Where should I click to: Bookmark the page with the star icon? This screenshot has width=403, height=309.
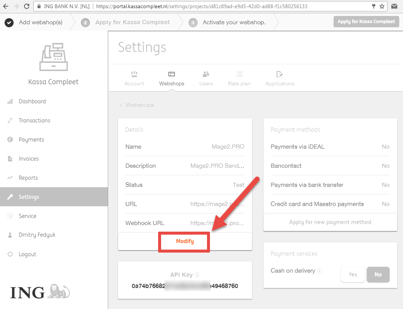[382, 6]
